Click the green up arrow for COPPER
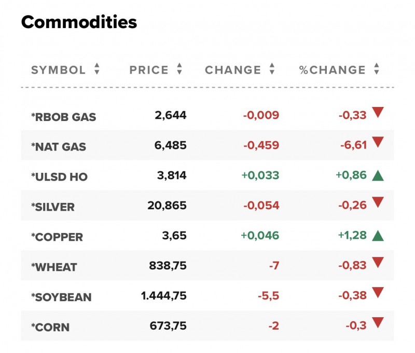The width and height of the screenshot is (415, 353). tap(378, 236)
